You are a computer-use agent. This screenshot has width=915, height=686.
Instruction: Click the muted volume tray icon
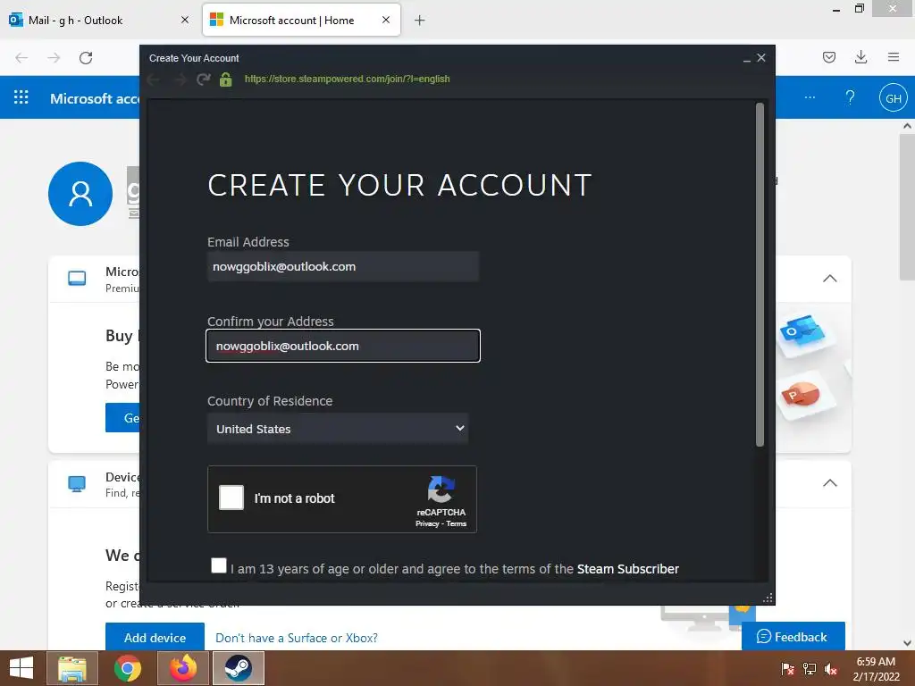(831, 668)
